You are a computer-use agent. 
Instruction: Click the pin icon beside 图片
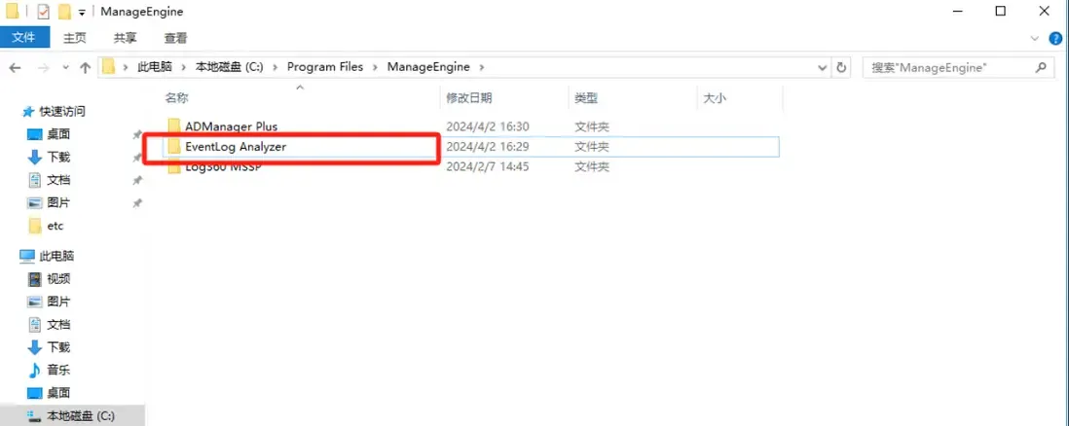136,203
